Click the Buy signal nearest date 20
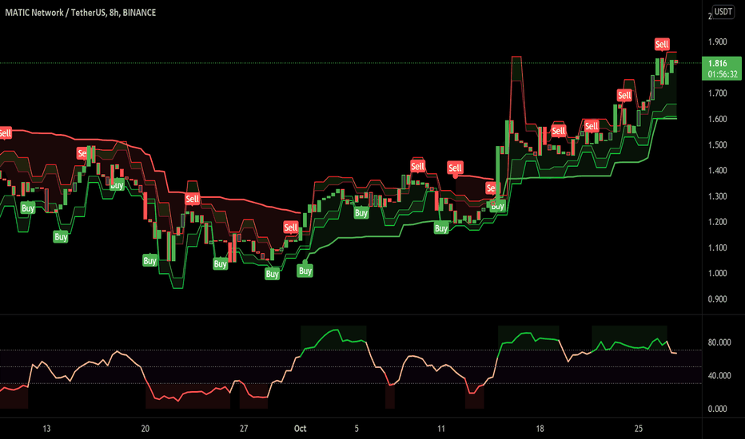 150,260
